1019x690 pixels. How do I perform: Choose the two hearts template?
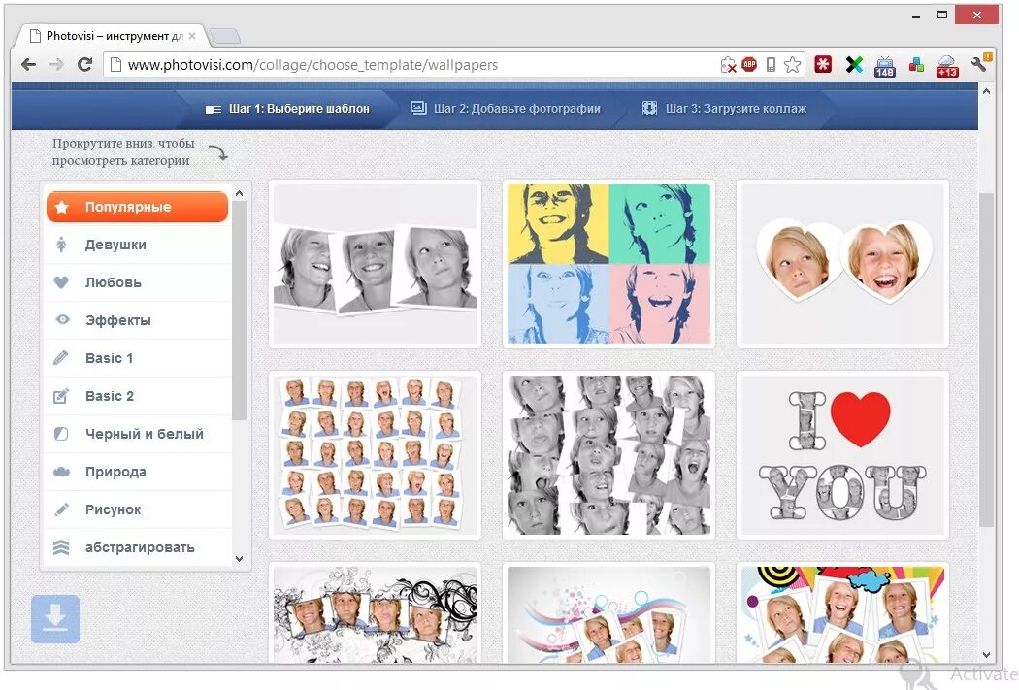tap(843, 264)
